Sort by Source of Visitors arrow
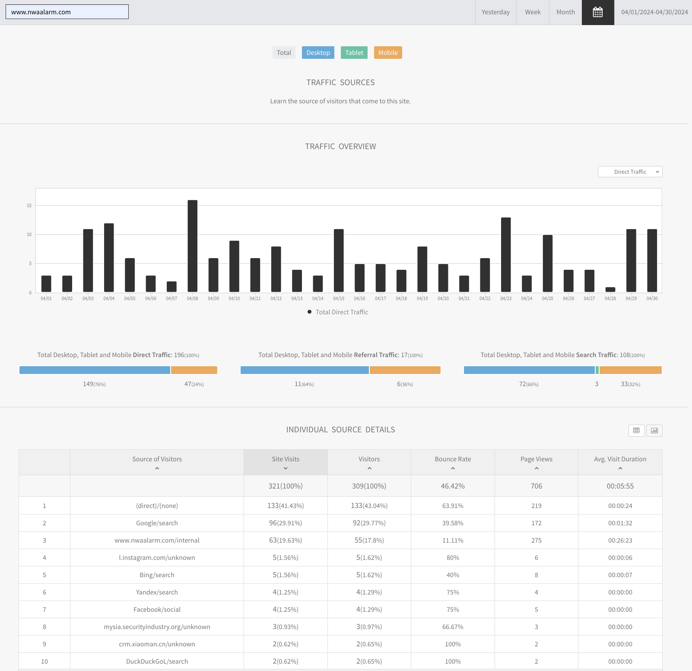 pos(157,468)
